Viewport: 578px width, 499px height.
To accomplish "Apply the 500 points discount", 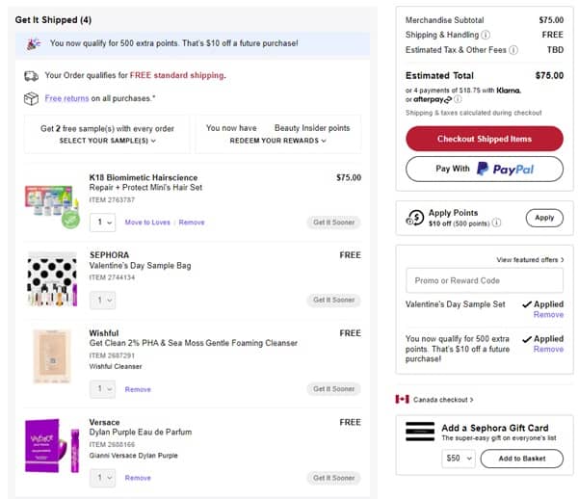I will point(544,218).
